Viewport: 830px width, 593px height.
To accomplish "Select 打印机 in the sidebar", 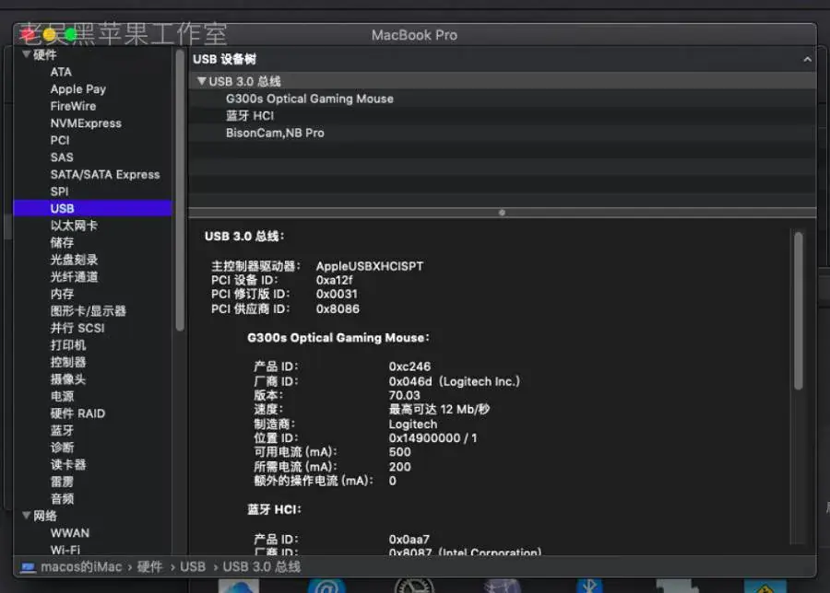I will pyautogui.click(x=67, y=345).
